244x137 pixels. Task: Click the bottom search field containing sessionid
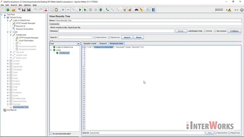(x=147, y=133)
